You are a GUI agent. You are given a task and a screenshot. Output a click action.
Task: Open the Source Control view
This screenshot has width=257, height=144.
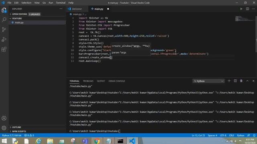pyautogui.click(x=4, y=30)
